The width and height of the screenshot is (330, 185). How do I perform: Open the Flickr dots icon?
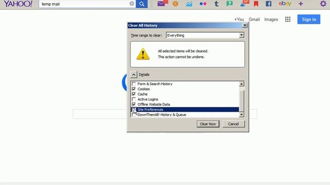tap(203, 4)
